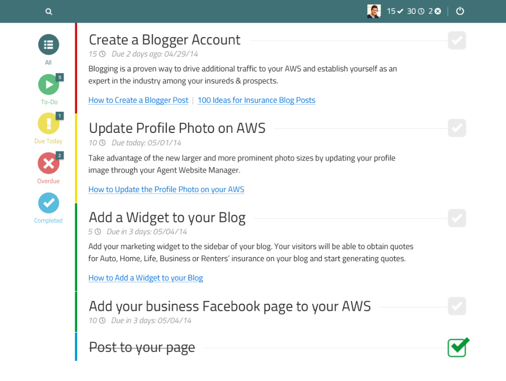Click the power logout icon
This screenshot has width=506, height=381.
coord(460,11)
